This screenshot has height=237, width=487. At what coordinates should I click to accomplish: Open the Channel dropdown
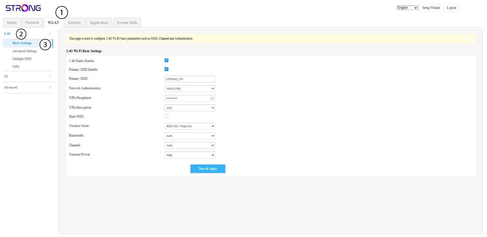pyautogui.click(x=190, y=146)
